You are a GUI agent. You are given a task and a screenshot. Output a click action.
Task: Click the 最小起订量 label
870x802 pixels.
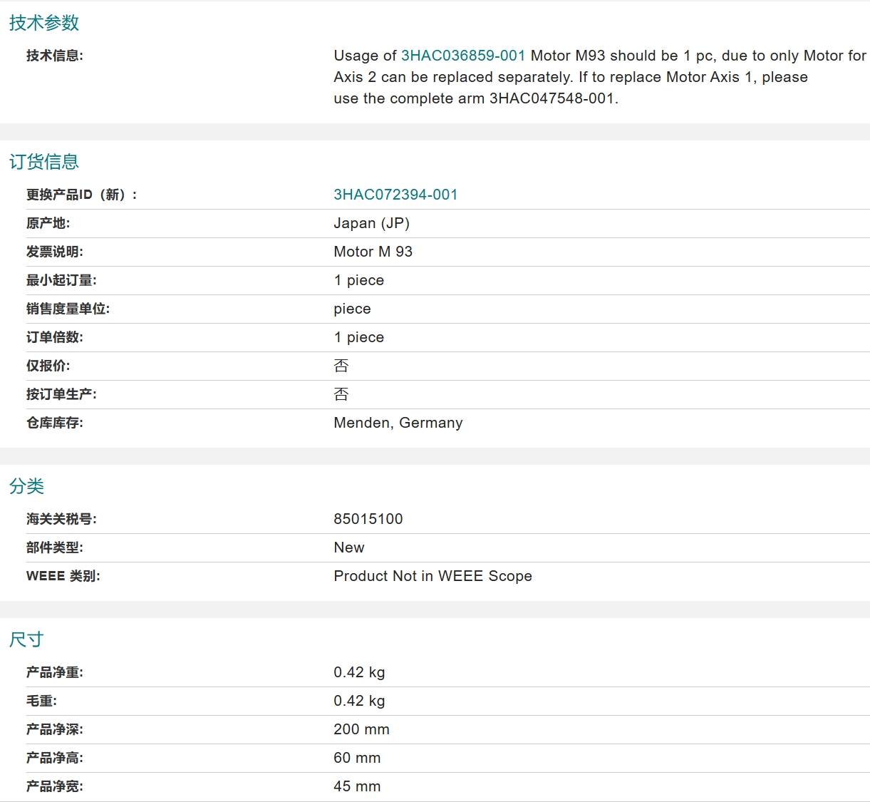(61, 280)
